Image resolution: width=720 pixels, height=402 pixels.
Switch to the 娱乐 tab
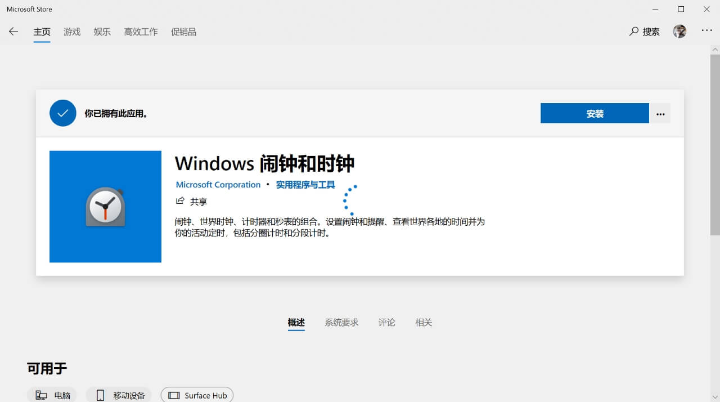pyautogui.click(x=102, y=32)
